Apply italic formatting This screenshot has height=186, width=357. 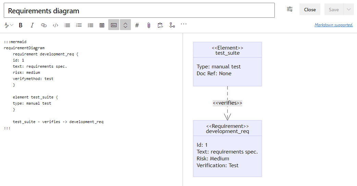(32, 25)
